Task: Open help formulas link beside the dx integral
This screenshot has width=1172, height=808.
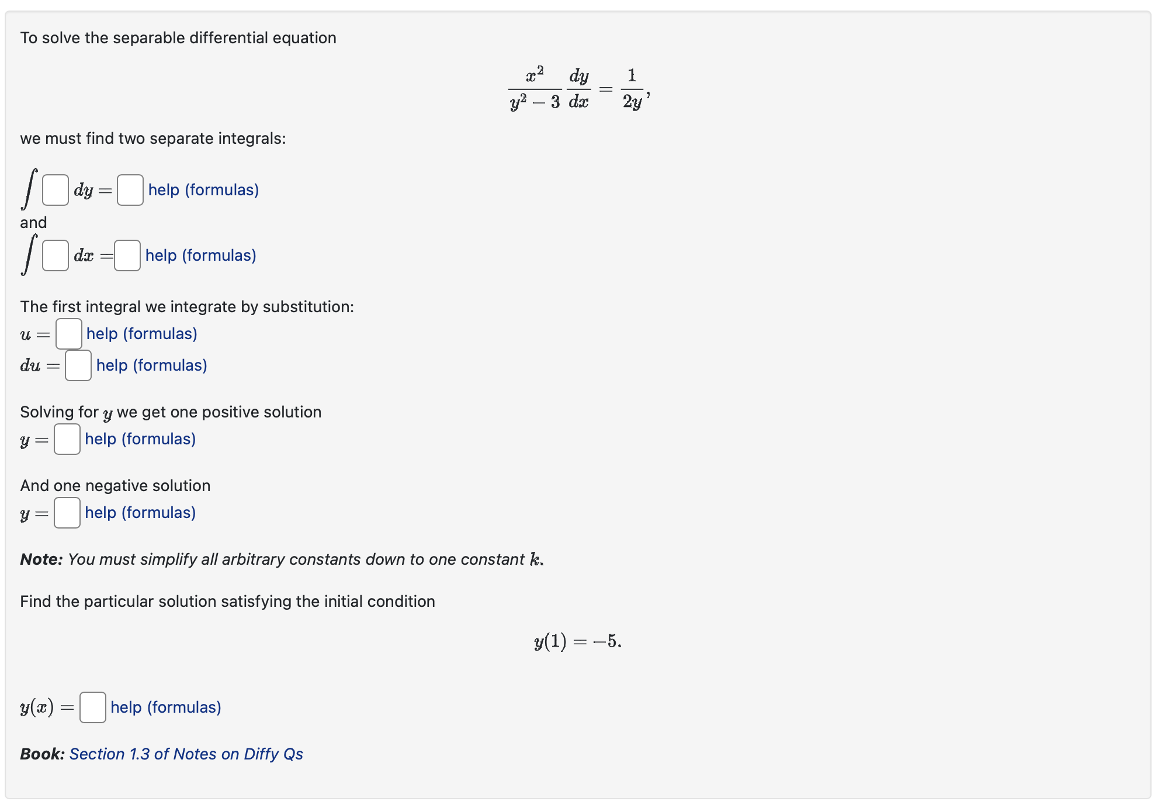Action: coord(200,255)
